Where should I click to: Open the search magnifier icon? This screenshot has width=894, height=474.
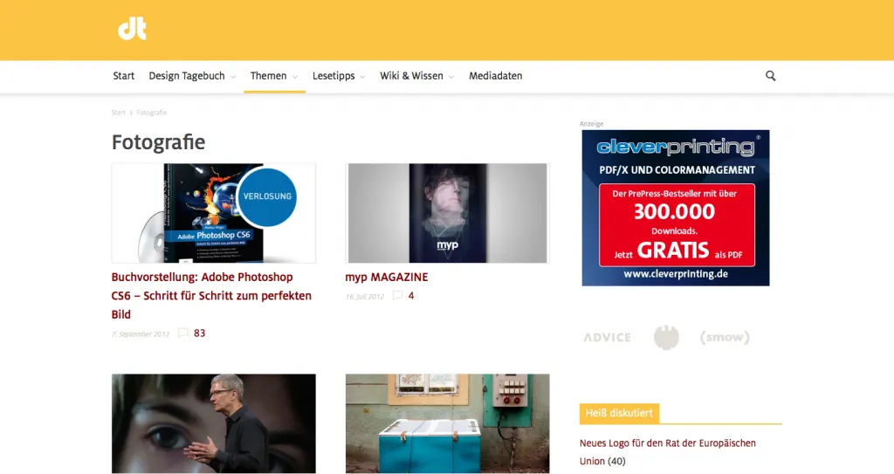(x=770, y=76)
